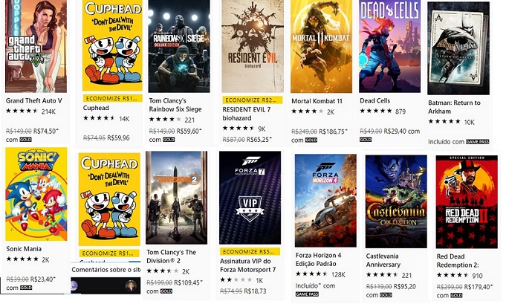Click the Game Pass badge under Forza Horizon 4
Screen dimensions: 506x304
pos(306,294)
